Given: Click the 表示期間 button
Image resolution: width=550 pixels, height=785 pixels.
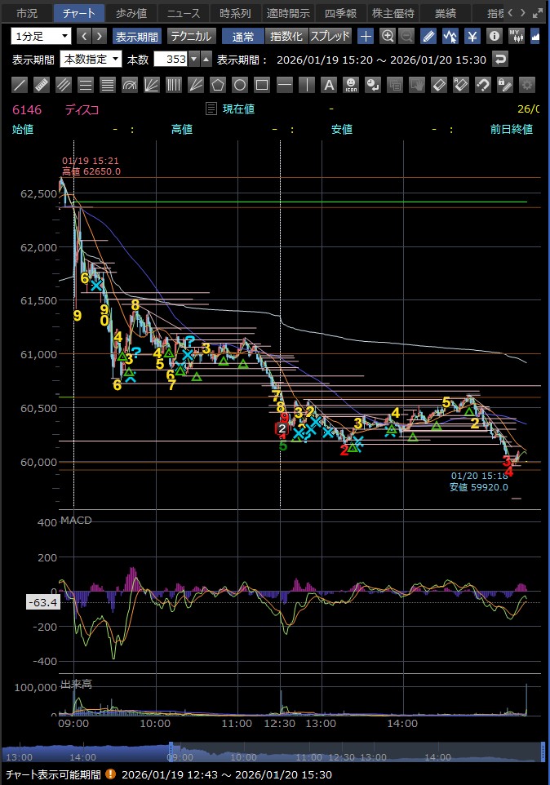Looking at the screenshot, I should tap(137, 36).
